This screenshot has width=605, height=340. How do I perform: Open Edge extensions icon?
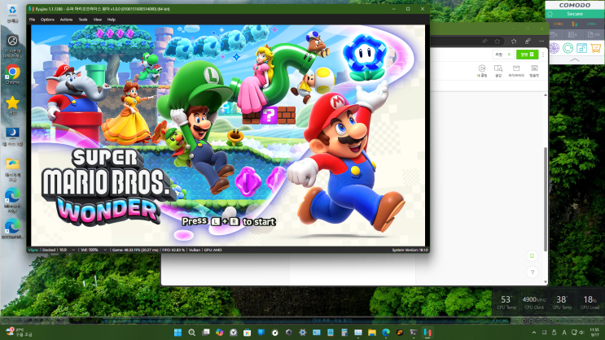click(x=528, y=41)
